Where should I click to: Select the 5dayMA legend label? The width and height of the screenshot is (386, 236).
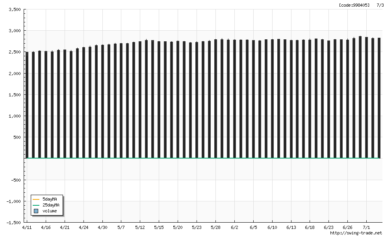click(x=50, y=199)
